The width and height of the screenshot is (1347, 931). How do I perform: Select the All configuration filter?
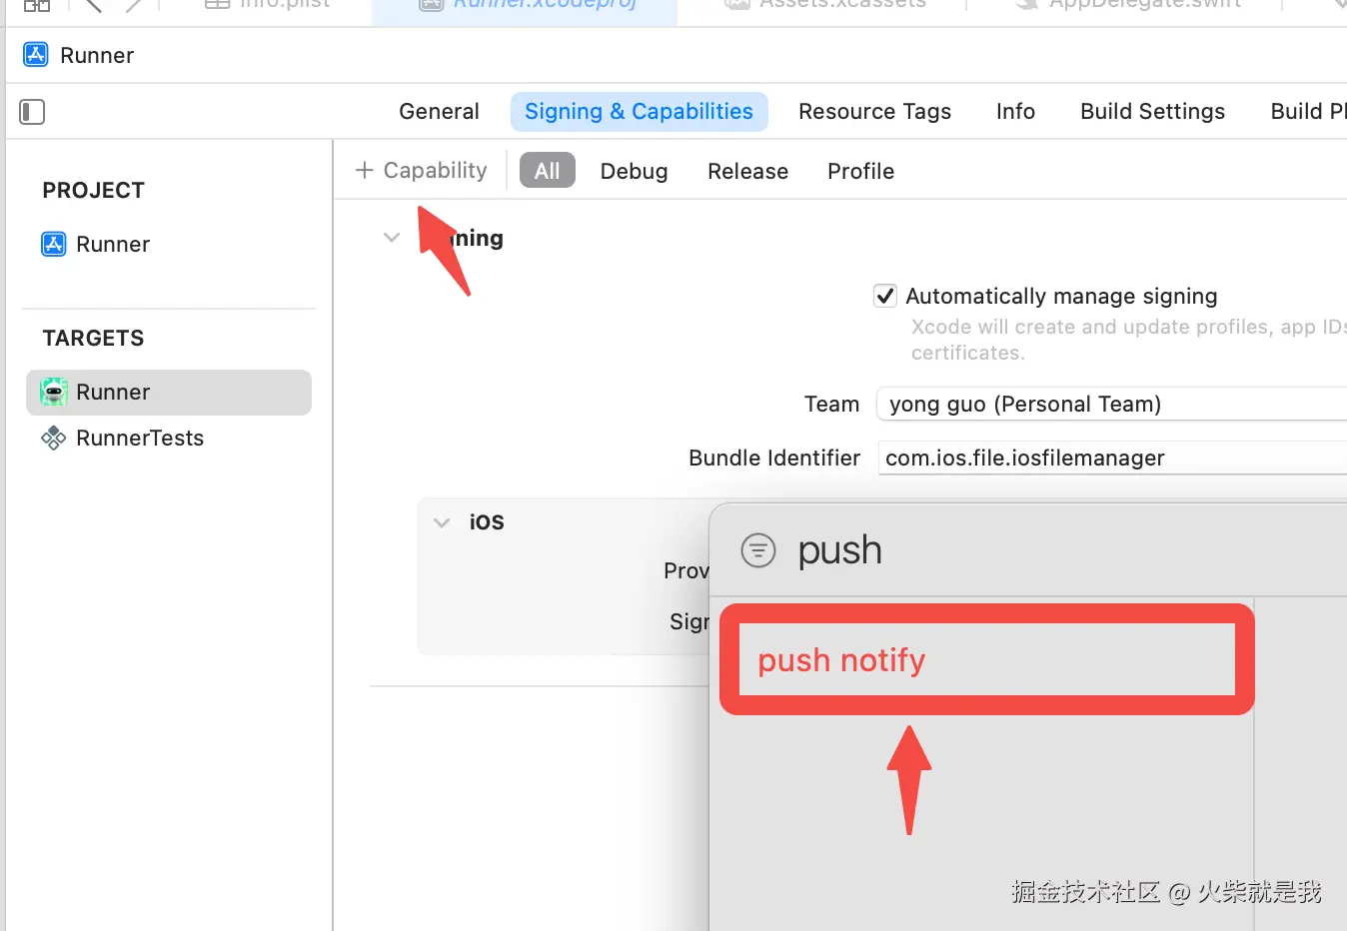tap(548, 171)
